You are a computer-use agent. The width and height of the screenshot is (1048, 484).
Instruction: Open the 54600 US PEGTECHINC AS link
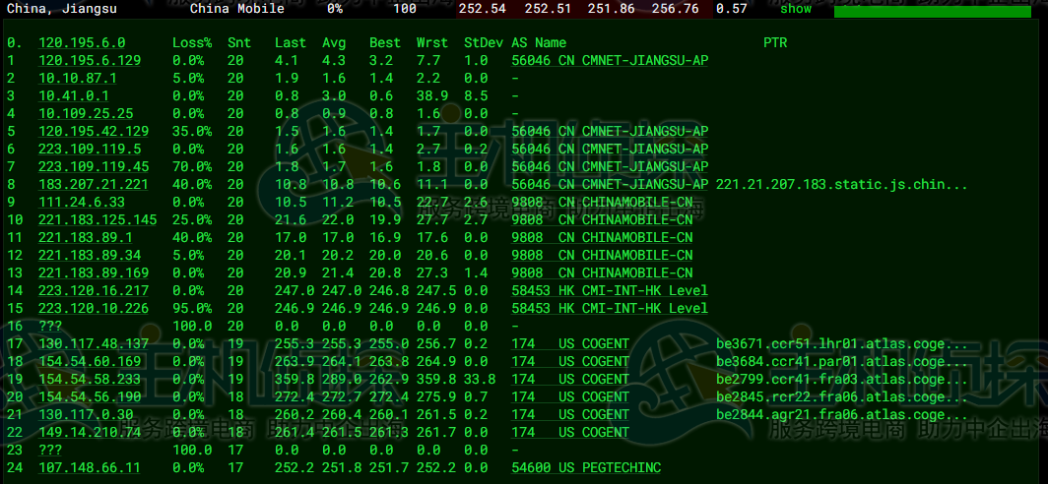tap(586, 467)
